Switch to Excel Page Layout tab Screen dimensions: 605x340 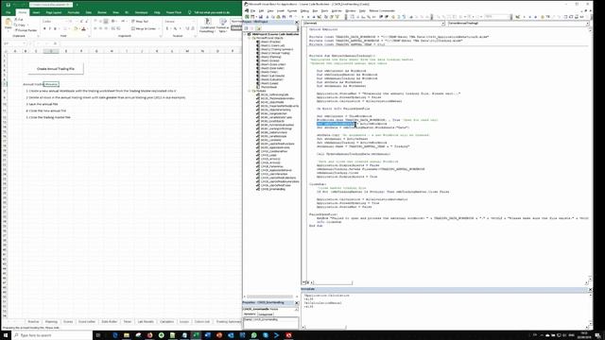click(54, 12)
